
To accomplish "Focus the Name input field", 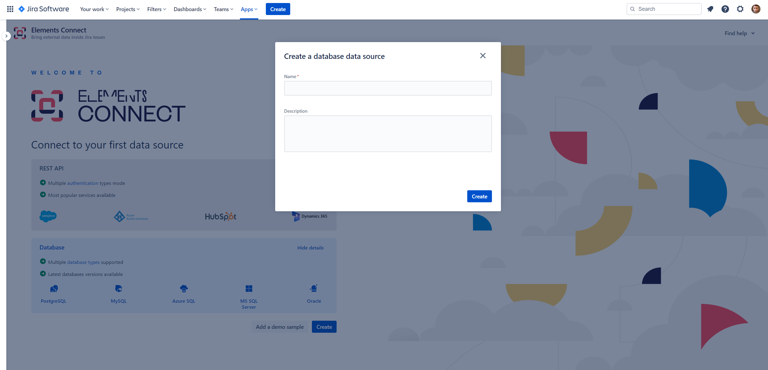I will (x=388, y=88).
